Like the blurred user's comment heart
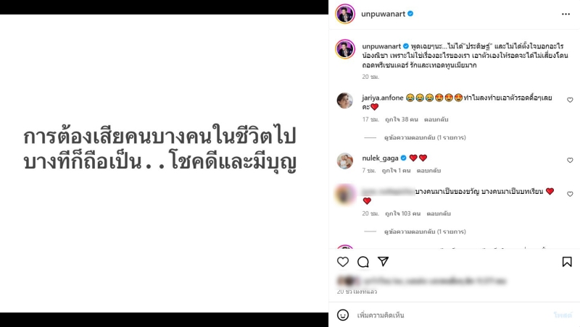The image size is (580, 327). pos(570,194)
